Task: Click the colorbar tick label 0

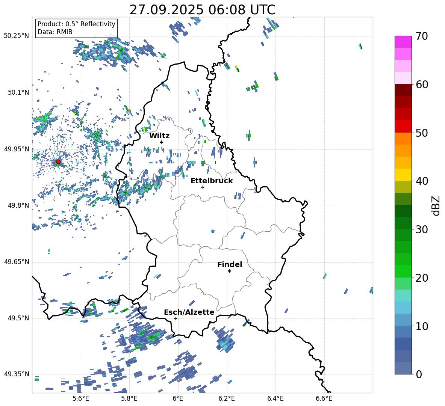Action: (x=419, y=374)
